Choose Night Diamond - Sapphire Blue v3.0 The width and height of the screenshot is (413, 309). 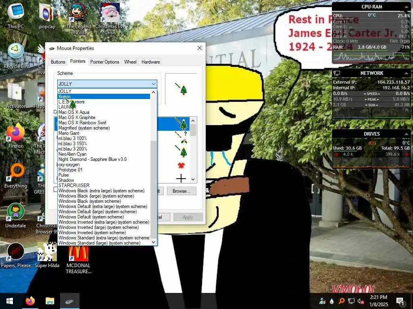pos(104,159)
